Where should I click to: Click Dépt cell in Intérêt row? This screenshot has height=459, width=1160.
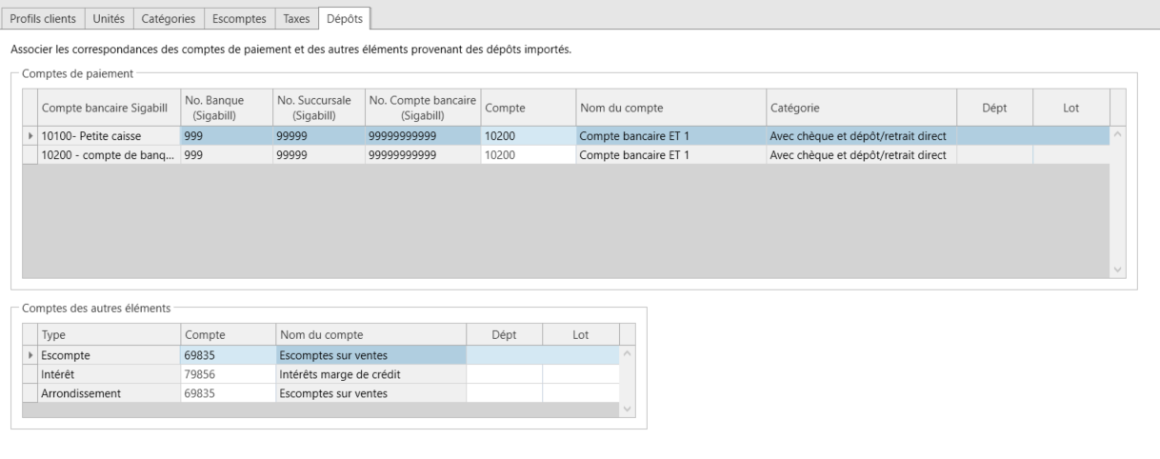pos(504,374)
